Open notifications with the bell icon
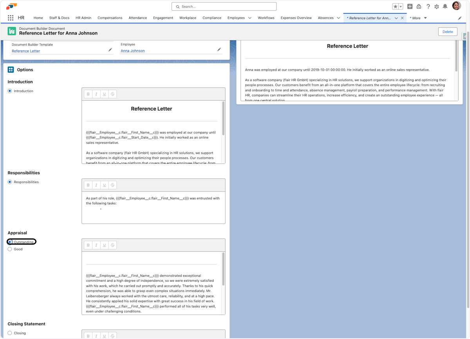The height and width of the screenshot is (339, 470). coord(445,6)
